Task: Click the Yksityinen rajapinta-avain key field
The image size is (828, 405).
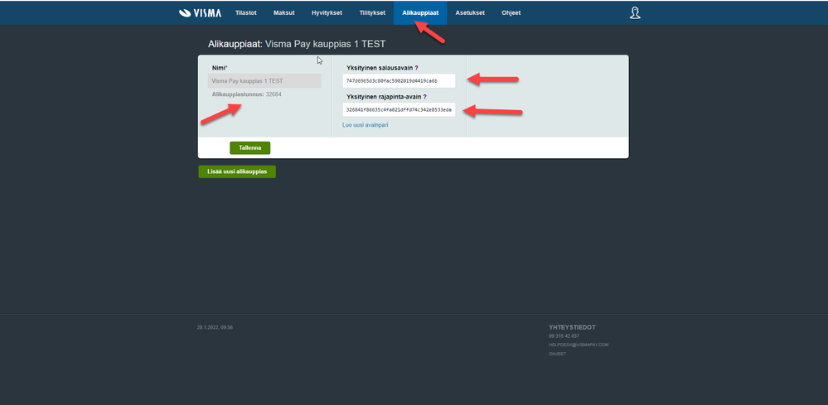Action: [399, 109]
